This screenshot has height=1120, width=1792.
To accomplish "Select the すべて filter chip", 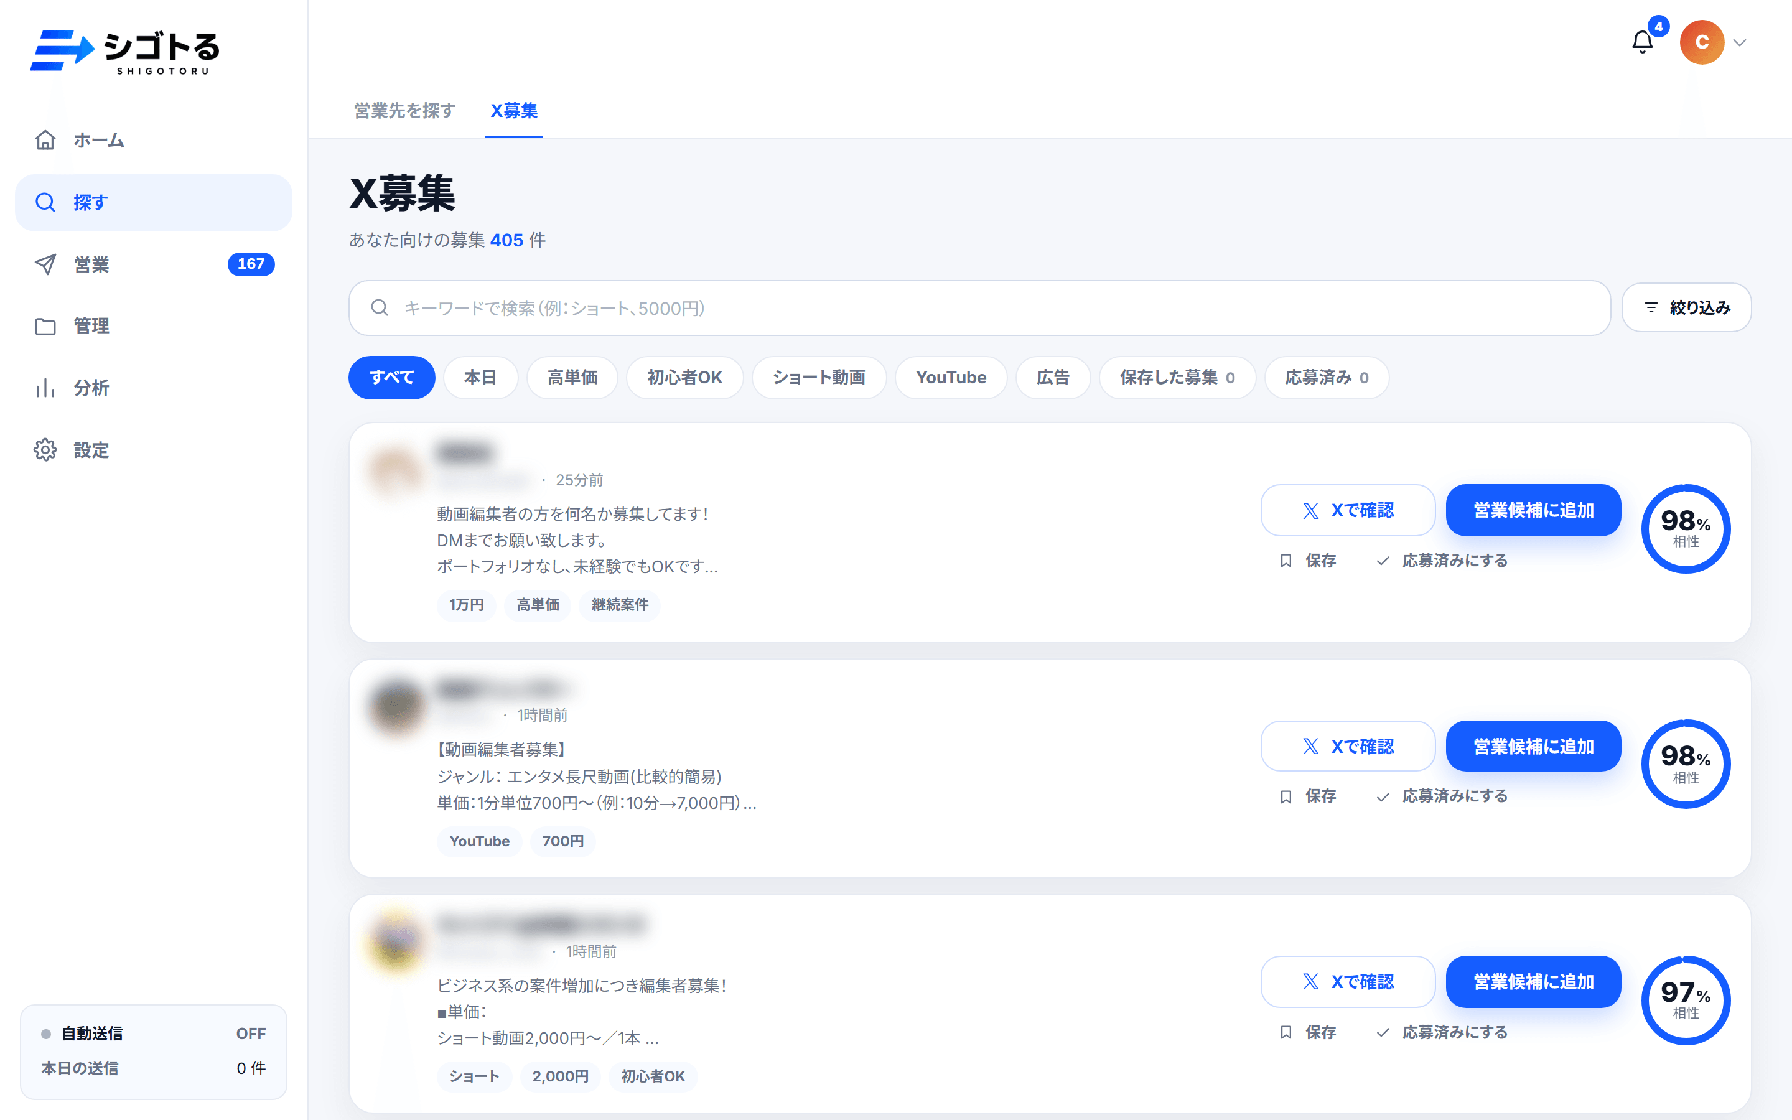I will coord(392,378).
